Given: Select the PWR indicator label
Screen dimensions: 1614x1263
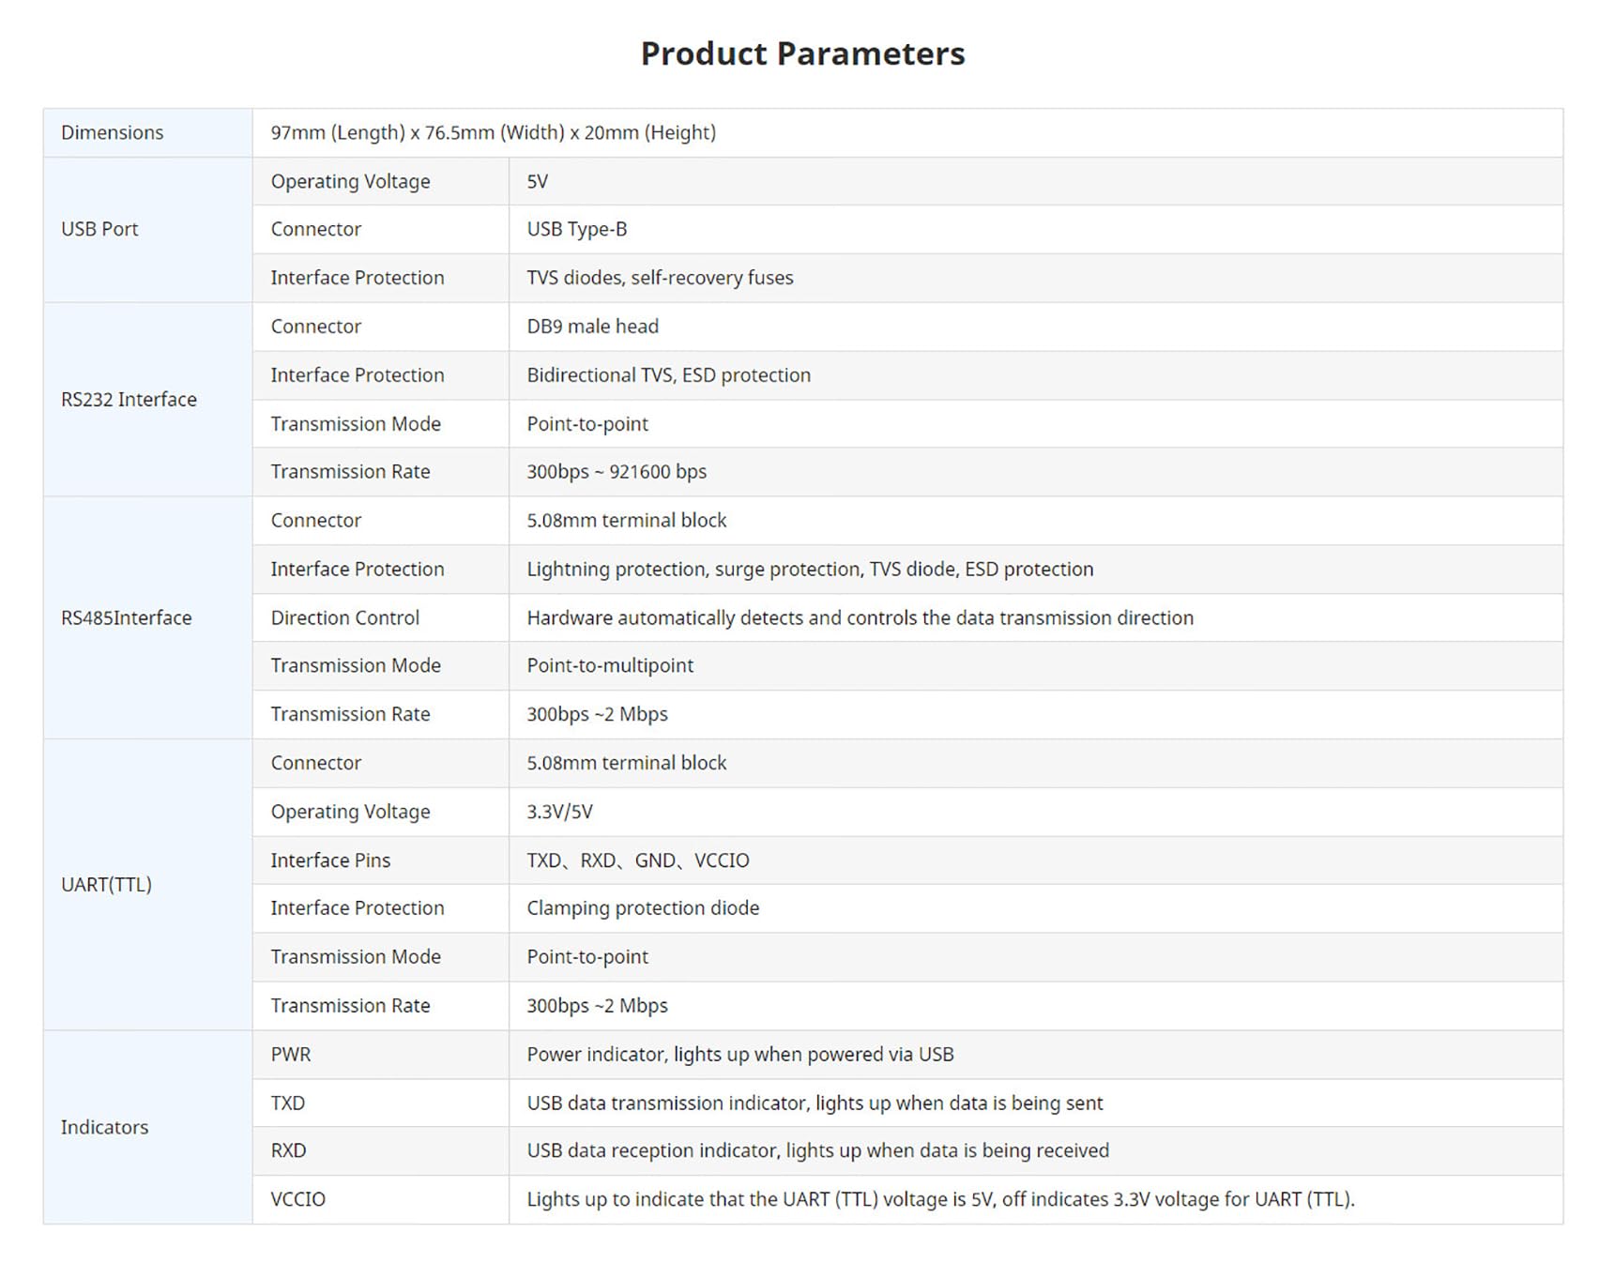Looking at the screenshot, I should click(291, 1055).
